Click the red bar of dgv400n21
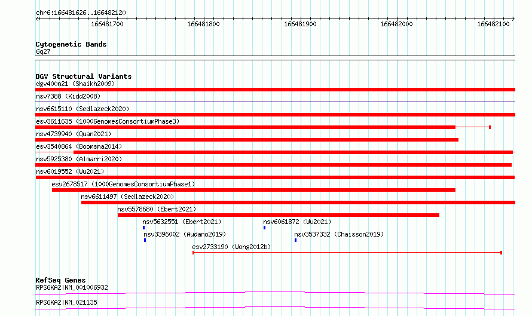 [275, 90]
